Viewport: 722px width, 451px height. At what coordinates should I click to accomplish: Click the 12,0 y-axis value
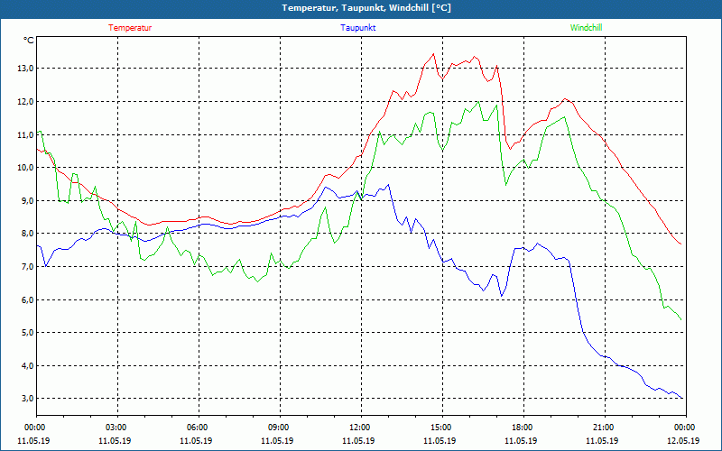(25, 102)
